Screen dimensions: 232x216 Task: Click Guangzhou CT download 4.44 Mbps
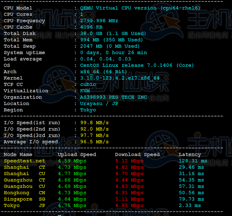pyautogui.click(x=130, y=180)
